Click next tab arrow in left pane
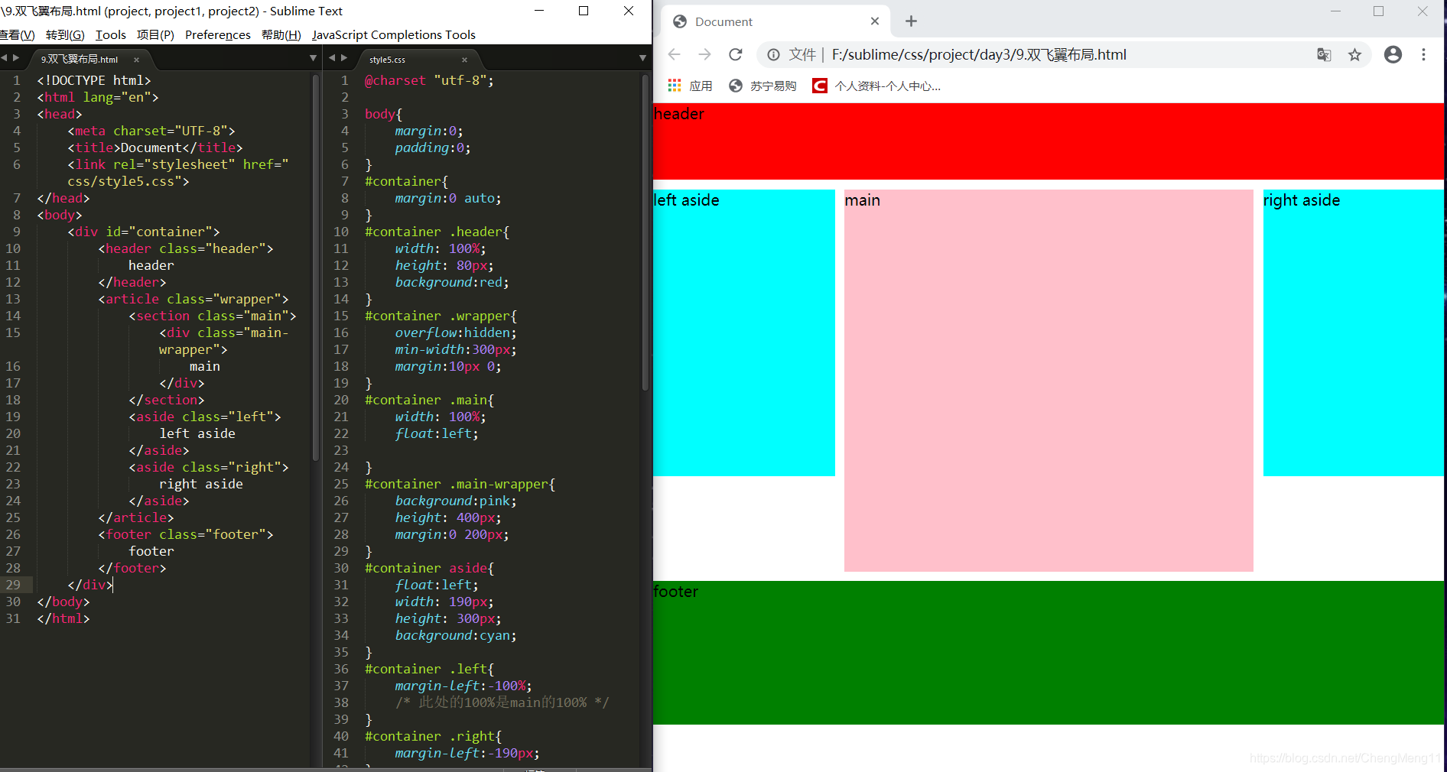1447x772 pixels. [16, 57]
